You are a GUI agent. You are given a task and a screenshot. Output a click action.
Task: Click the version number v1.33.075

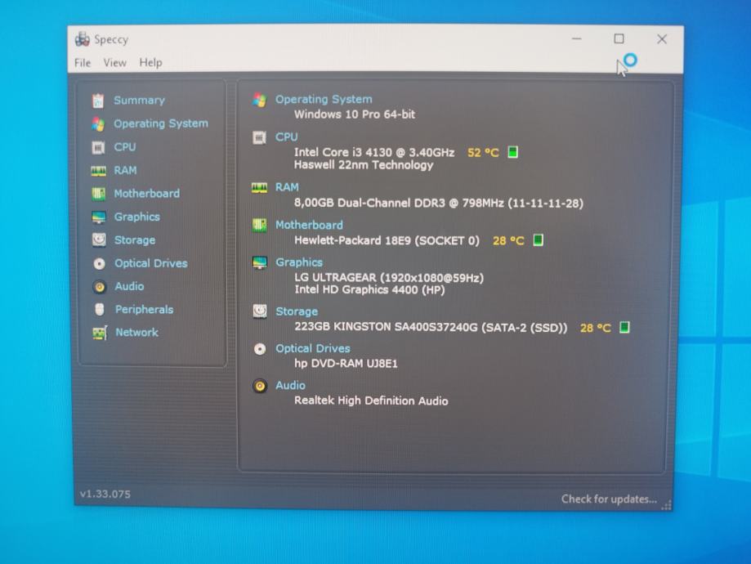tap(105, 494)
